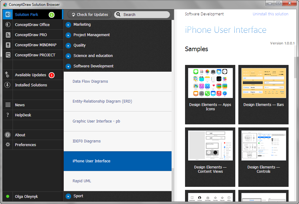Viewport: 299px width, 204px height.
Task: Expand the Sport category
Action: click(x=68, y=196)
